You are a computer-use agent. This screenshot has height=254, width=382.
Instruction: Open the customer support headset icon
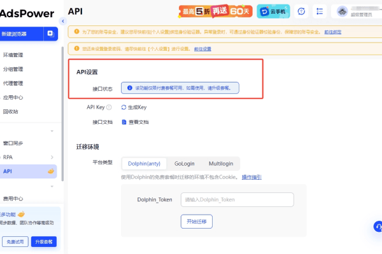click(378, 226)
